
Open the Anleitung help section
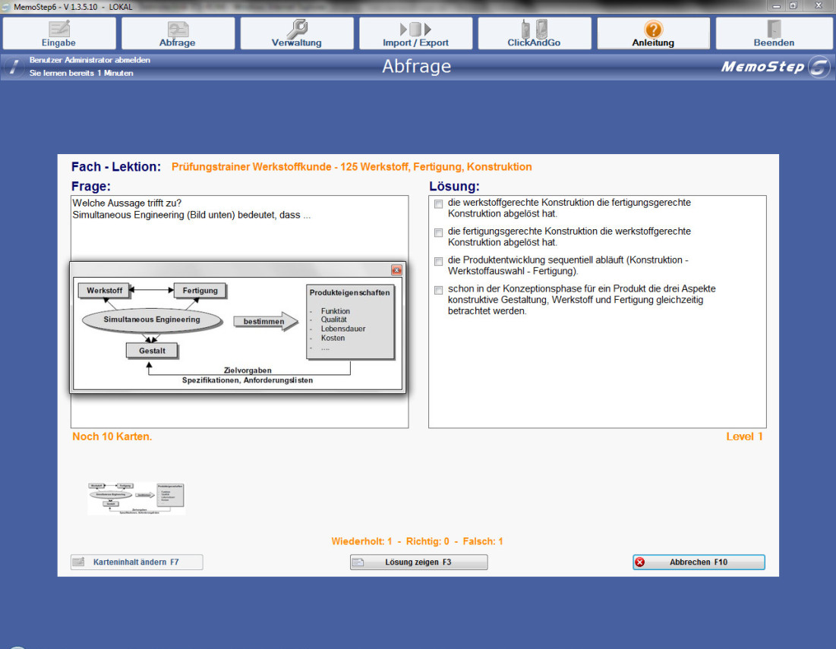[x=653, y=33]
